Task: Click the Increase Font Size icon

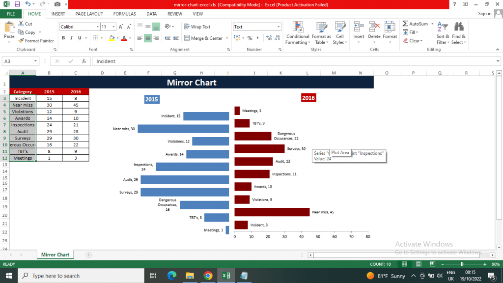Action: tap(121, 27)
